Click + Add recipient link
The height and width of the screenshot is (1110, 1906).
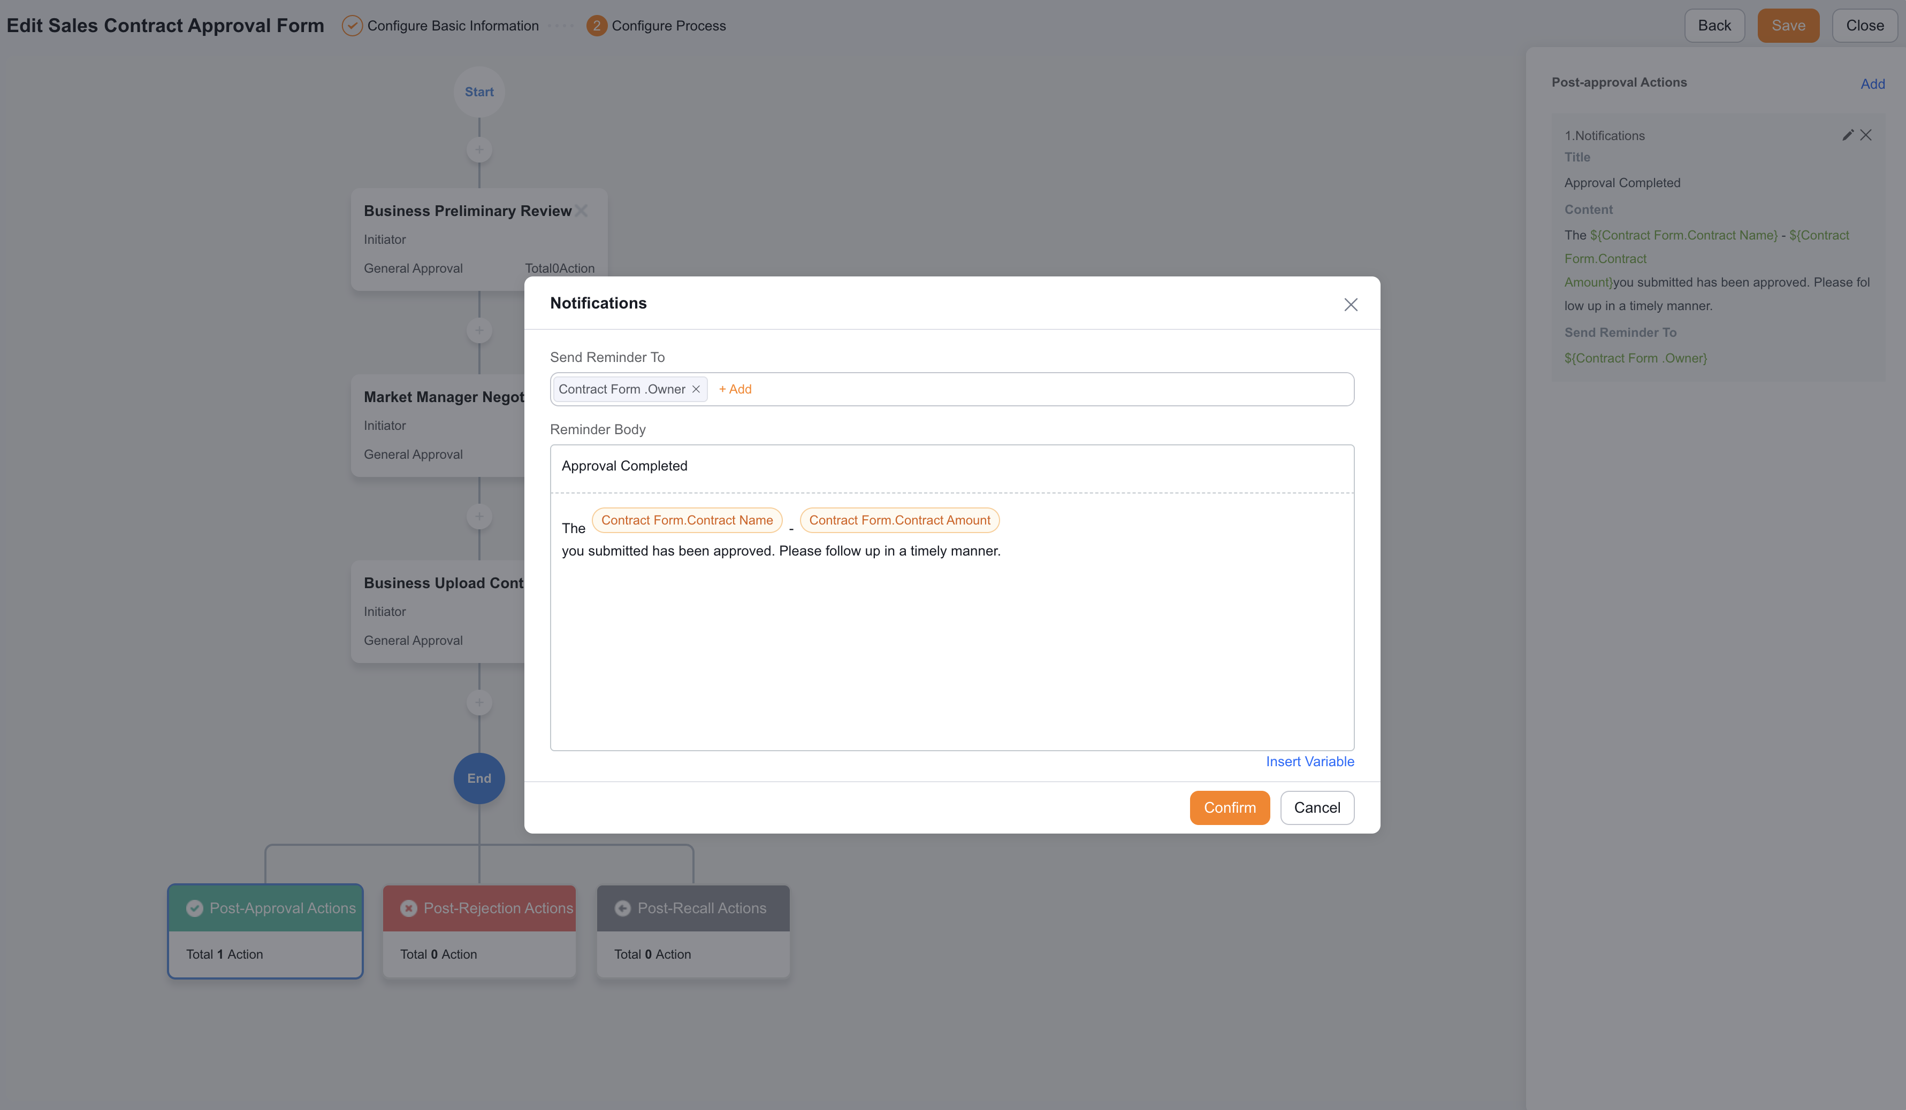tap(735, 389)
